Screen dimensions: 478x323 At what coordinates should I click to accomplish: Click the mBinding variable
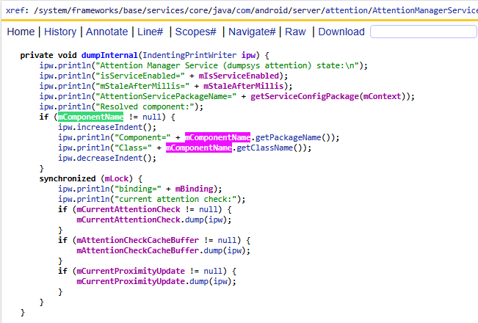tap(194, 189)
